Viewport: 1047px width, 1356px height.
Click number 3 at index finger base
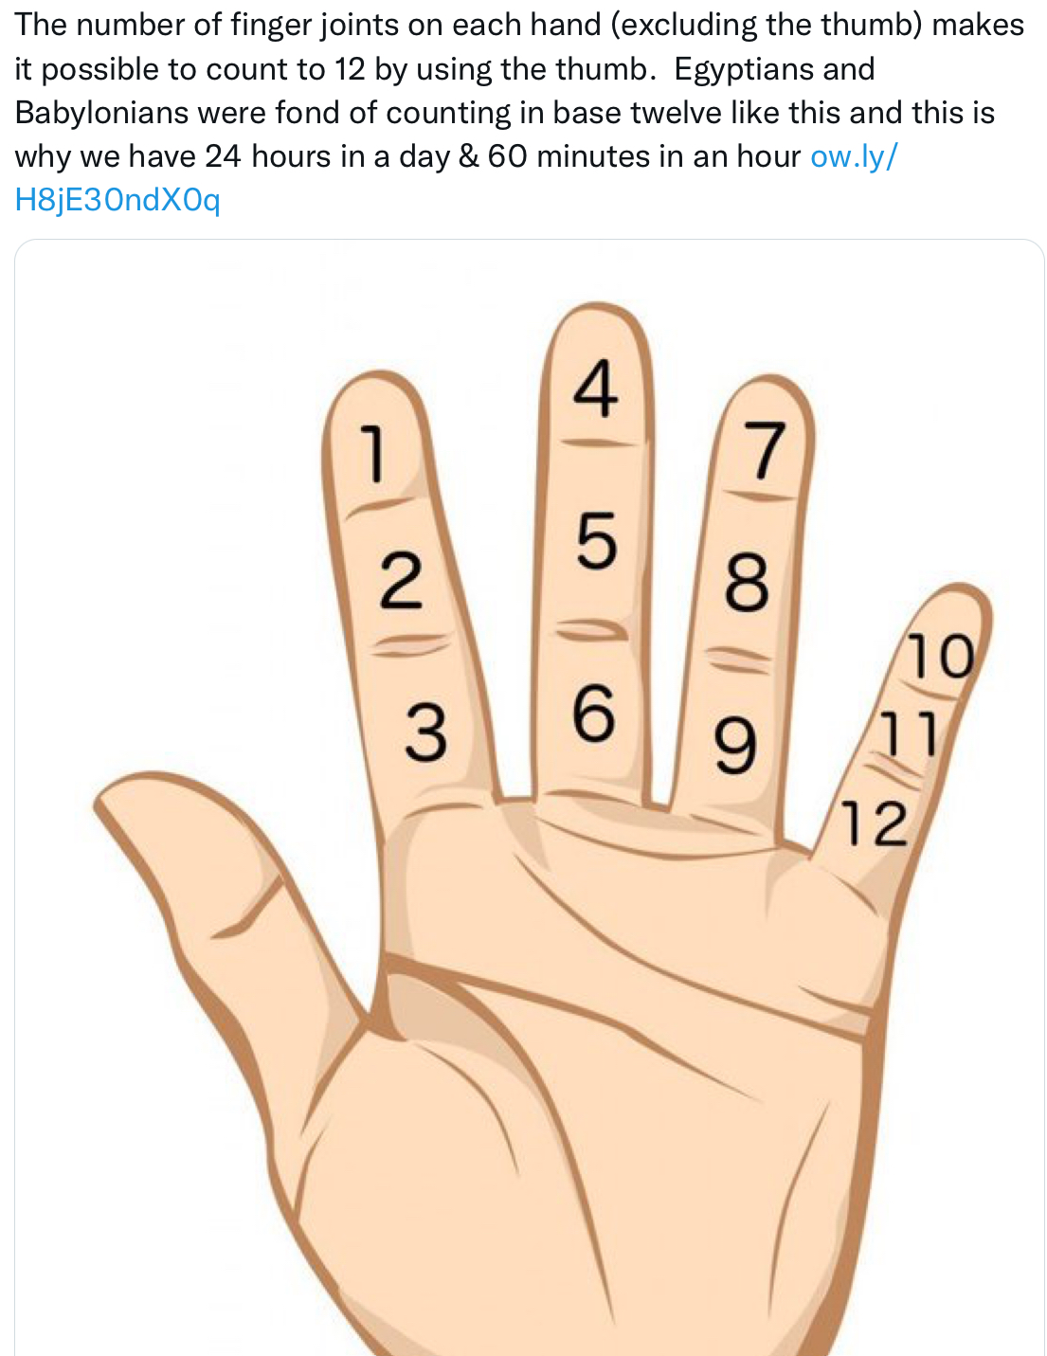(x=425, y=732)
